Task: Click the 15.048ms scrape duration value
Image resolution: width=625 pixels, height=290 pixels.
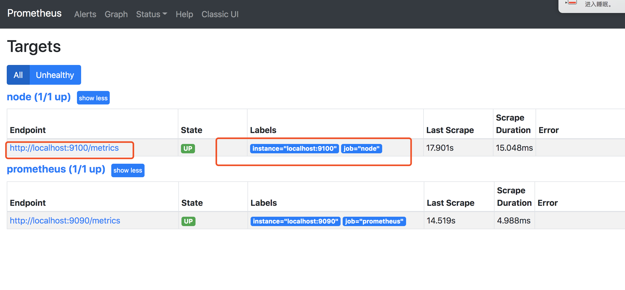Action: pos(514,148)
